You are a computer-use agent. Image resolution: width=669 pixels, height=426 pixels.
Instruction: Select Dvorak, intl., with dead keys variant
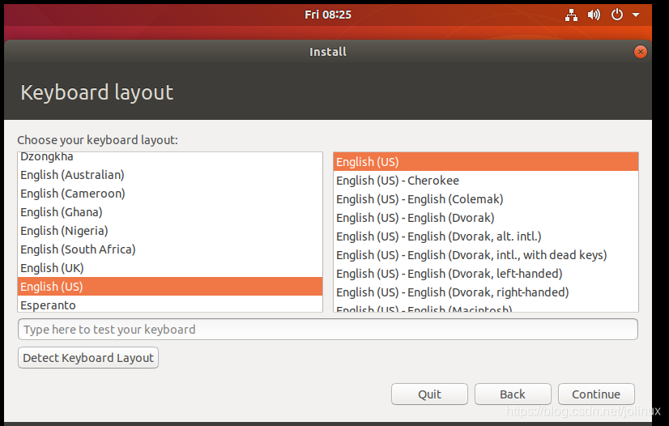tap(485, 255)
